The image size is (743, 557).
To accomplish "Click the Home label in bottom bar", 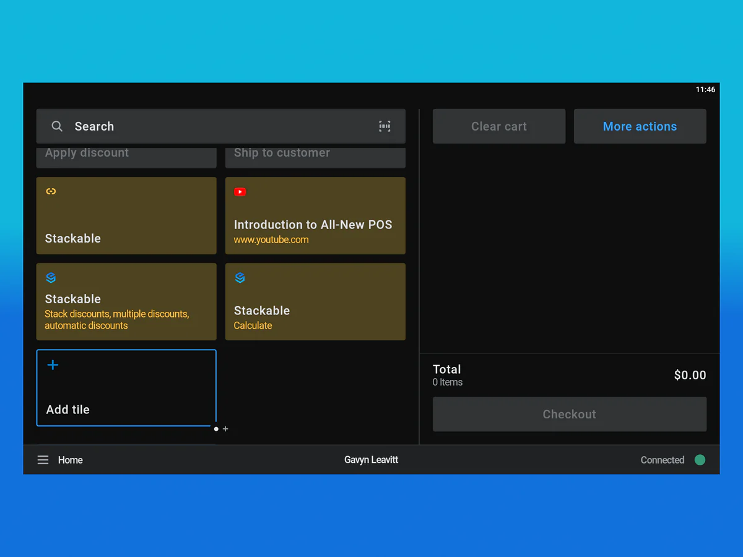I will pyautogui.click(x=71, y=460).
